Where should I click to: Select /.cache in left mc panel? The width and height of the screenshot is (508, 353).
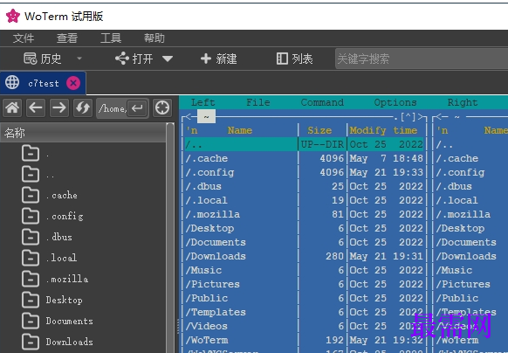coord(304,158)
